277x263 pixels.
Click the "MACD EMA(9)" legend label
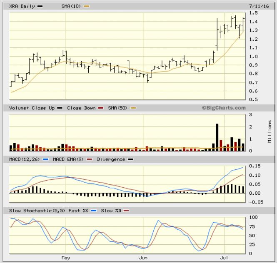point(68,159)
